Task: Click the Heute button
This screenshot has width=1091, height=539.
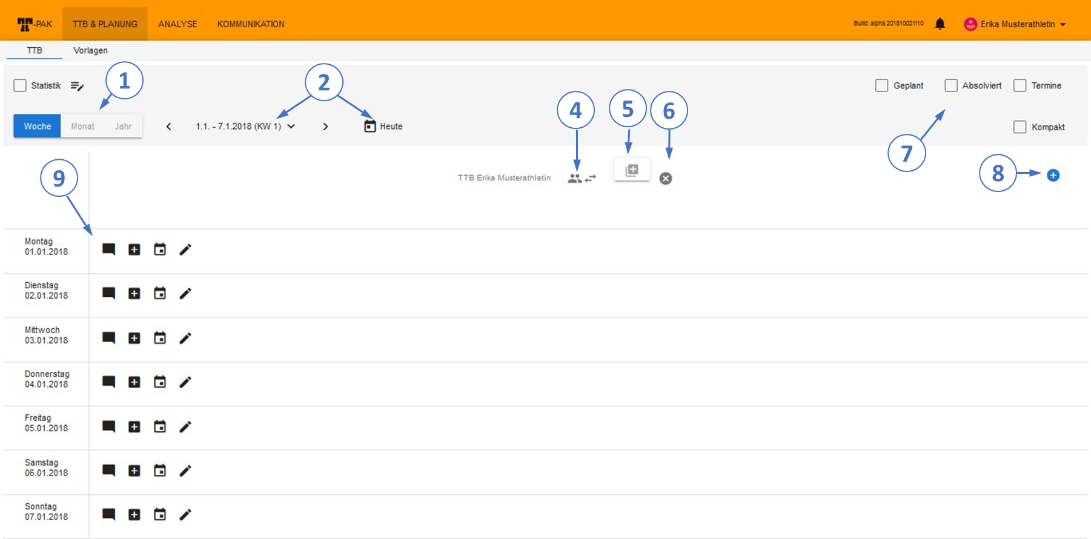Action: point(383,127)
